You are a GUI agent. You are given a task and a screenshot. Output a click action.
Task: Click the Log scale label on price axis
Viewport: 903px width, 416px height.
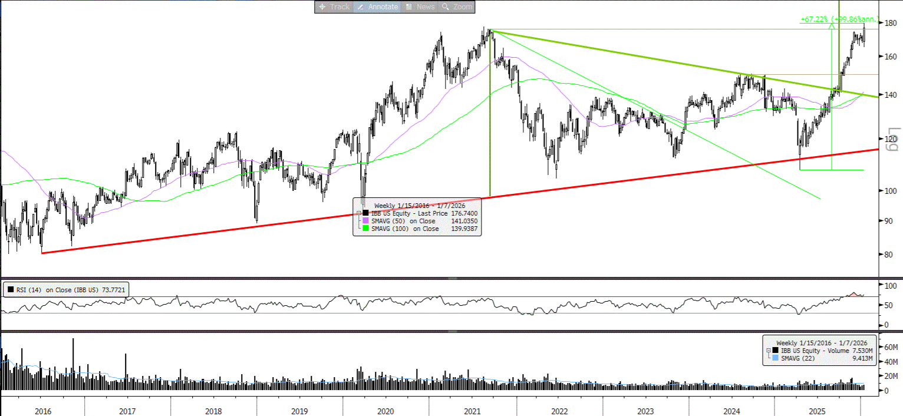pos(892,137)
